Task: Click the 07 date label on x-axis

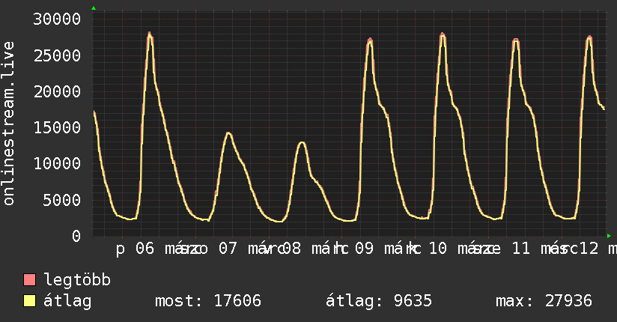Action: 228,249
